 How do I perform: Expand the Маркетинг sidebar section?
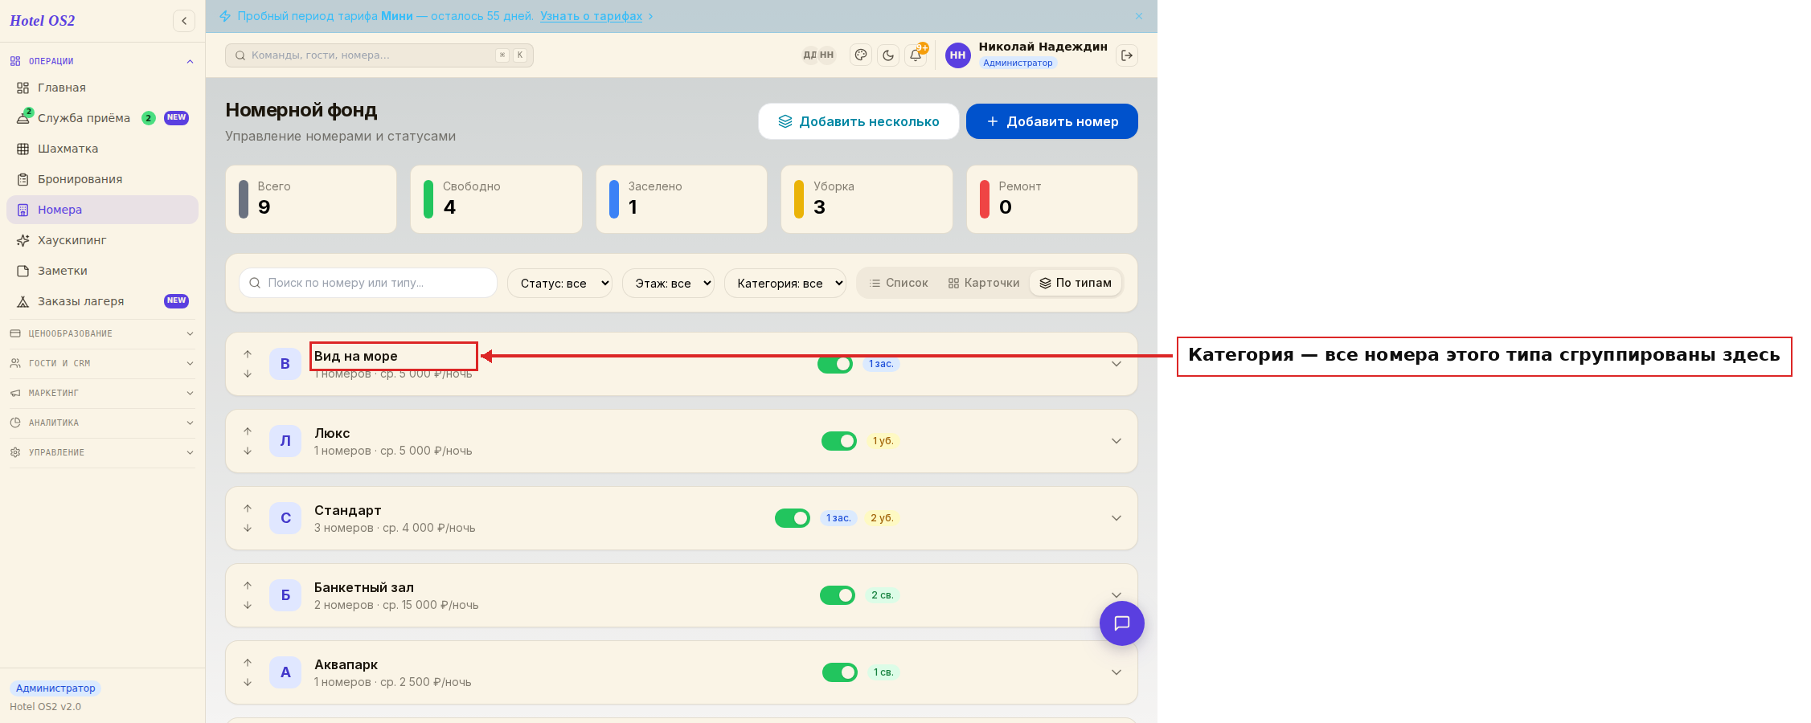coord(102,393)
